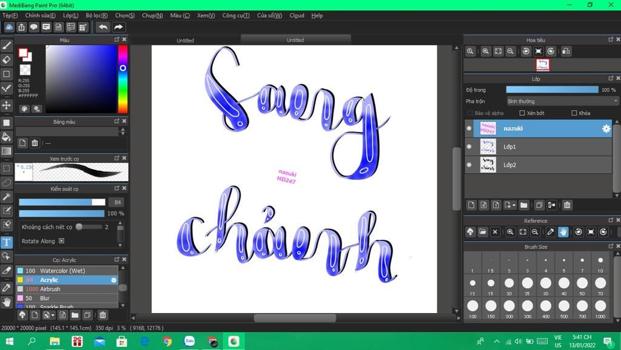Zoom in using the Hoa tiêu navigator

click(486, 51)
